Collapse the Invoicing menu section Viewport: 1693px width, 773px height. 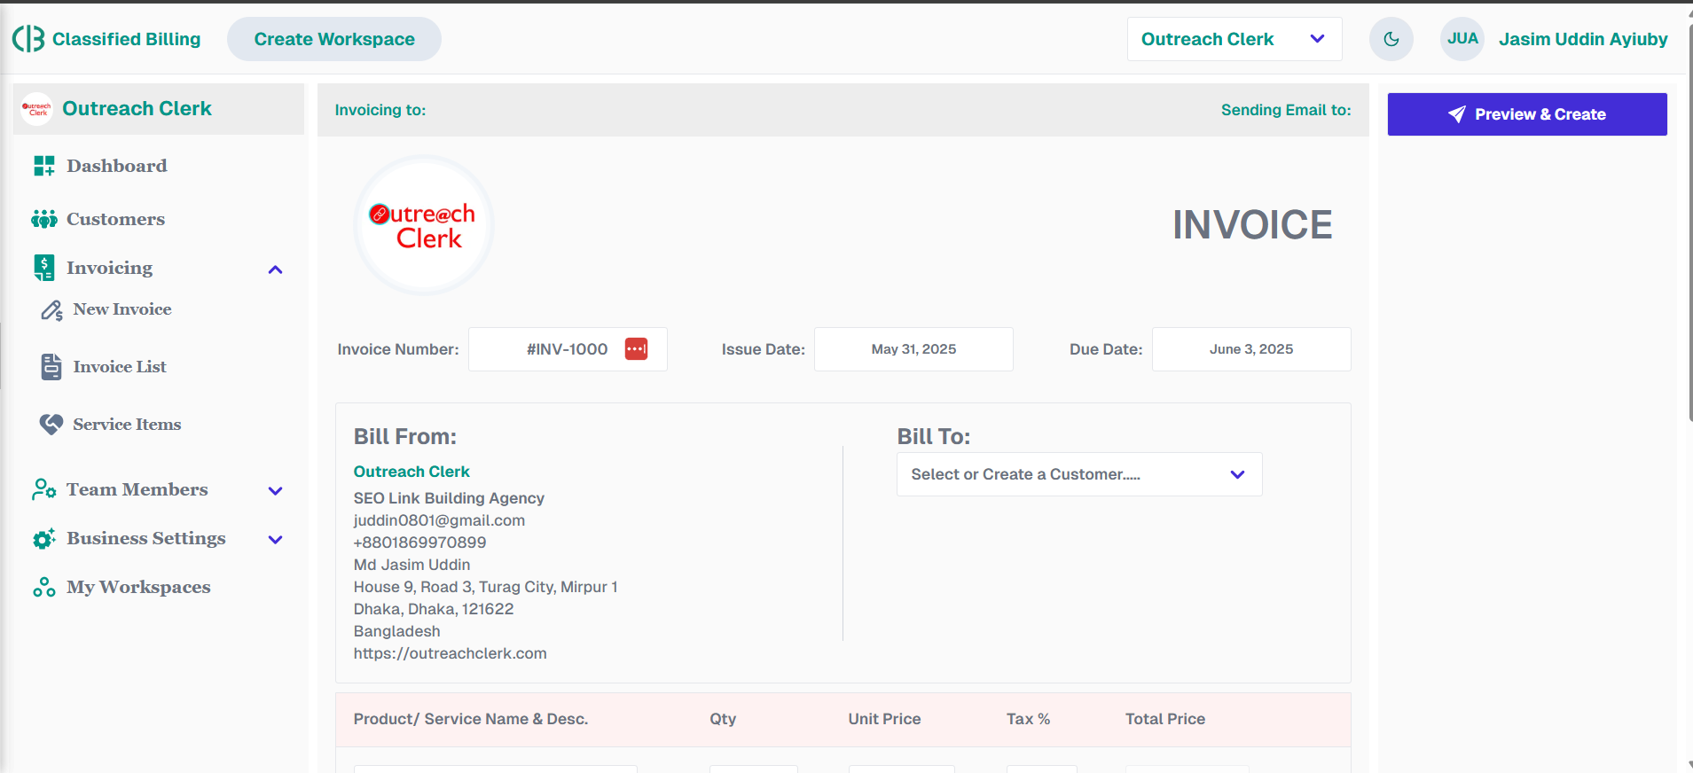click(x=275, y=269)
